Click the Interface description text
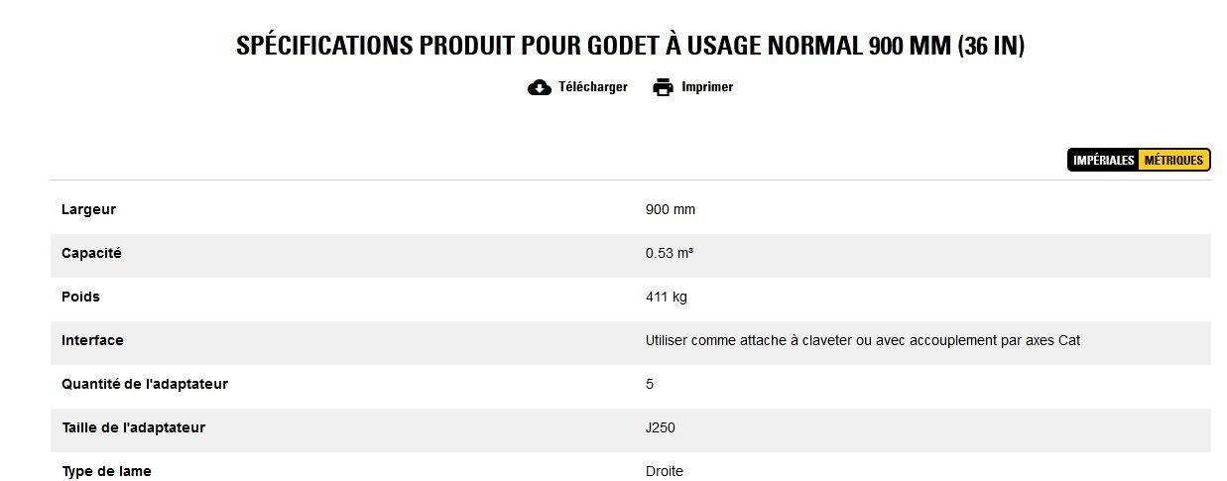Screen dimensions: 1227x481 [x=862, y=341]
